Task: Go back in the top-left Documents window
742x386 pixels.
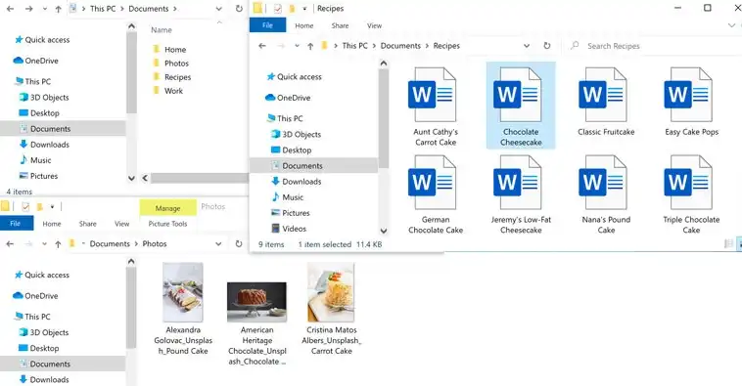Action: (x=10, y=9)
